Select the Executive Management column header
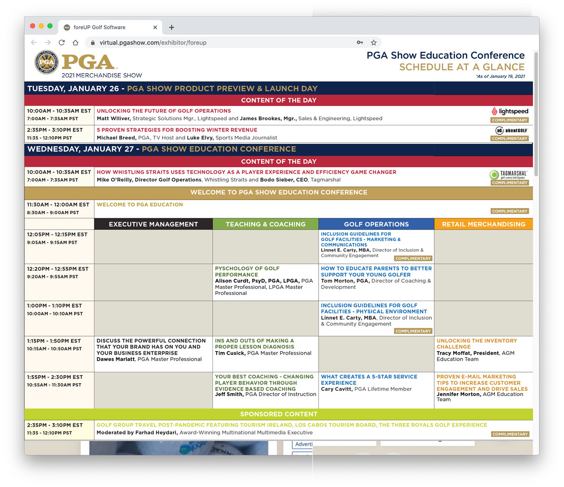 click(x=153, y=224)
